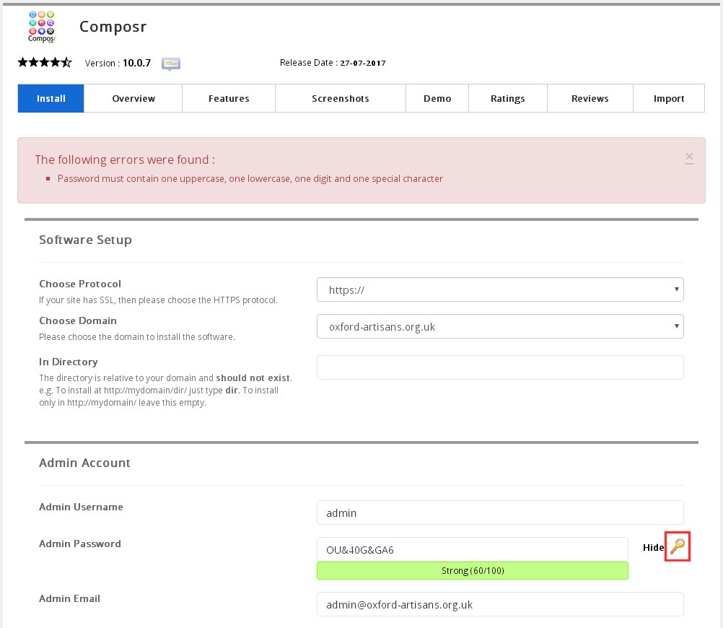The width and height of the screenshot is (723, 628).
Task: Open the Reviews tab
Action: click(x=590, y=99)
